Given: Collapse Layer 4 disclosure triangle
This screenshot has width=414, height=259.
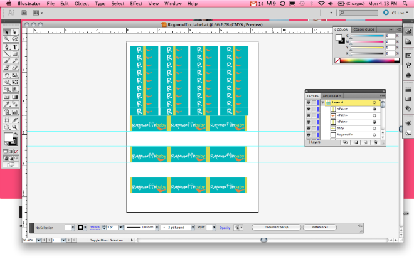Looking at the screenshot, I should click(x=322, y=102).
